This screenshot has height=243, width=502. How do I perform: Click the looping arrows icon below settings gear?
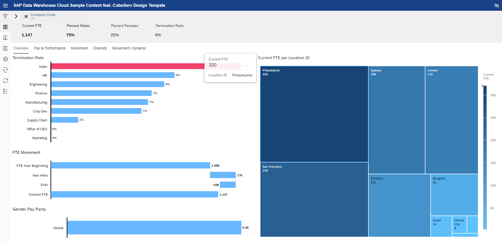point(5,70)
